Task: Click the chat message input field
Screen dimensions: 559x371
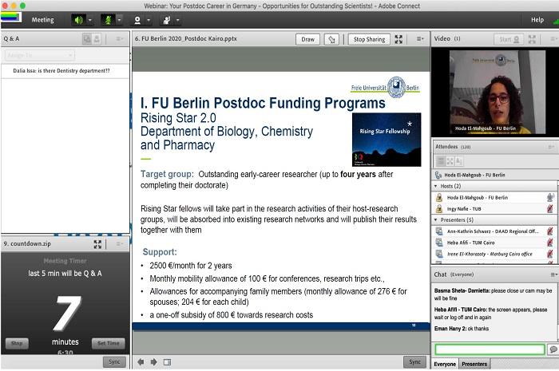Action: (x=490, y=349)
